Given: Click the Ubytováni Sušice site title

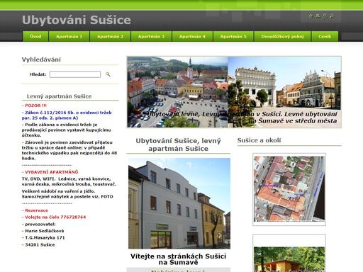Looking at the screenshot, I should 77,20.
